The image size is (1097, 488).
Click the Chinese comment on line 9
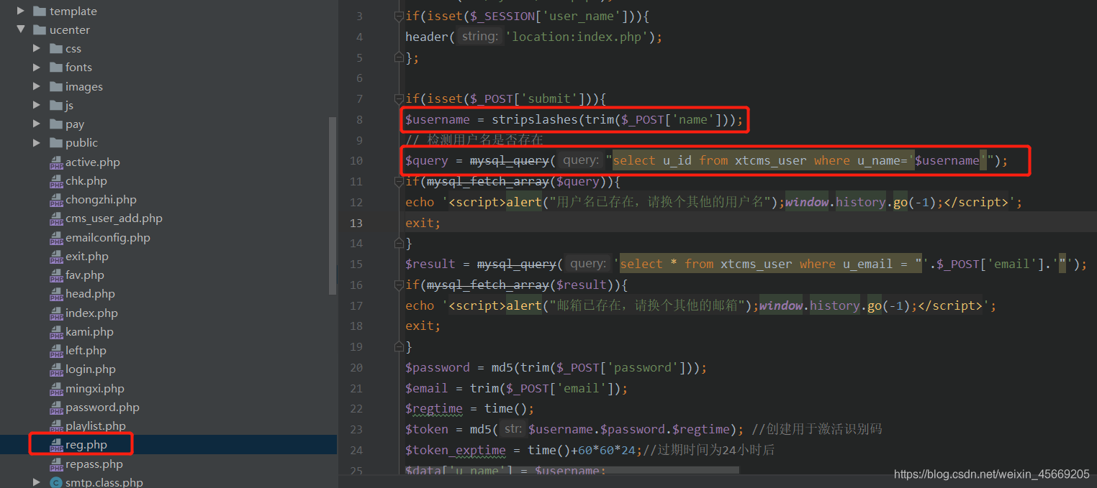(474, 139)
